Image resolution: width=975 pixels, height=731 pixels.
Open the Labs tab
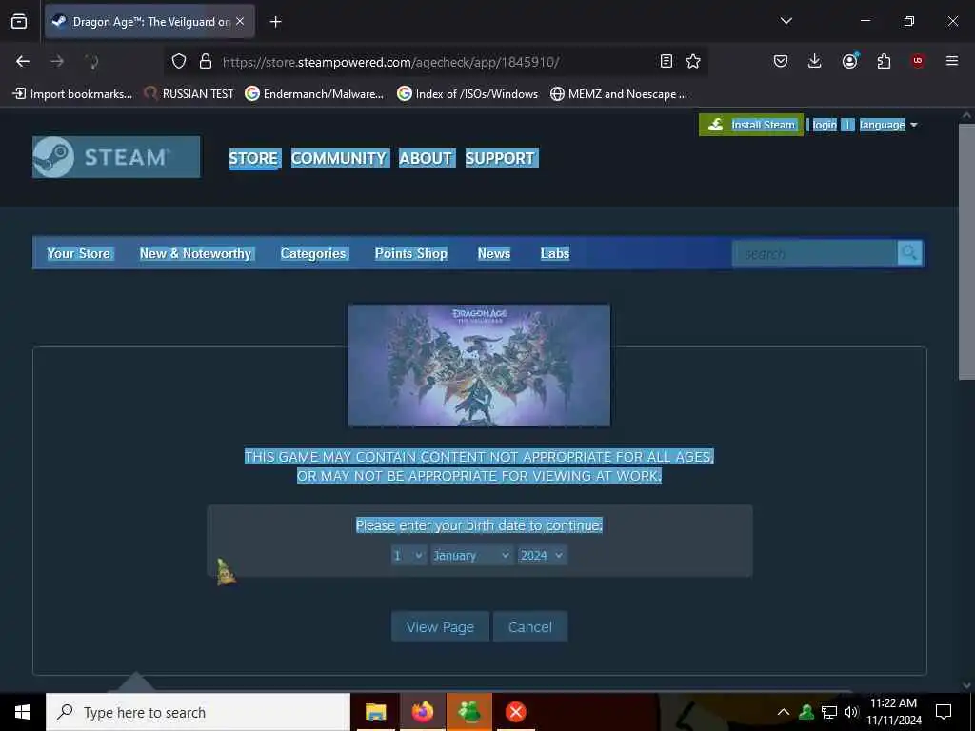tap(555, 253)
